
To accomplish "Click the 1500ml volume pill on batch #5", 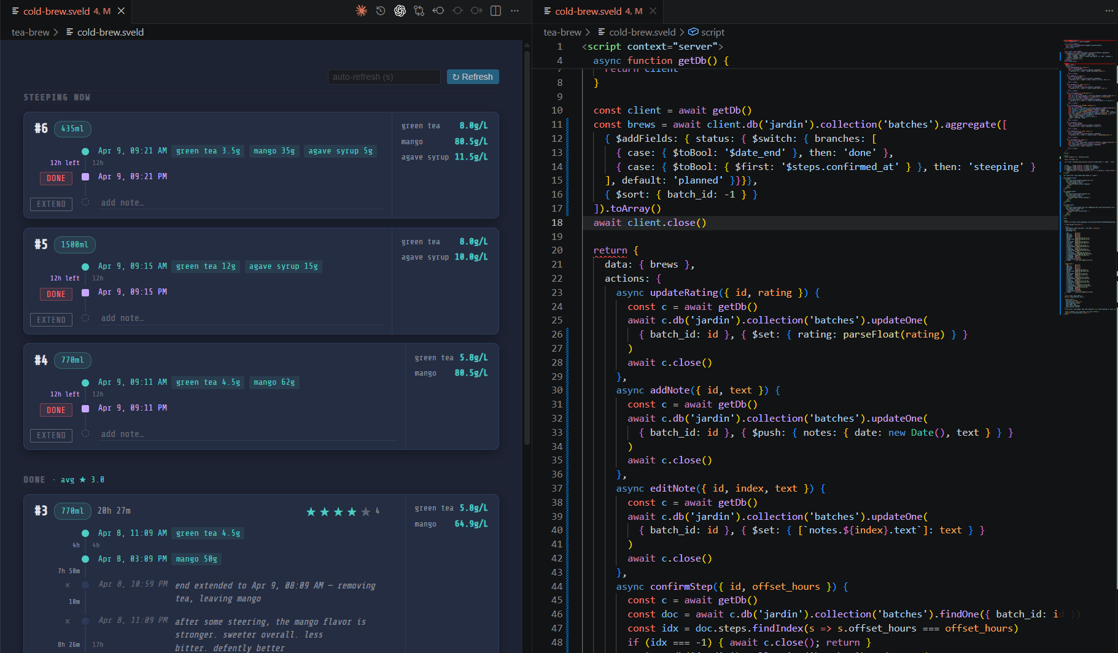I will pyautogui.click(x=75, y=245).
